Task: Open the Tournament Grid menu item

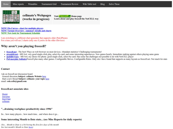Action: tap(49, 4)
